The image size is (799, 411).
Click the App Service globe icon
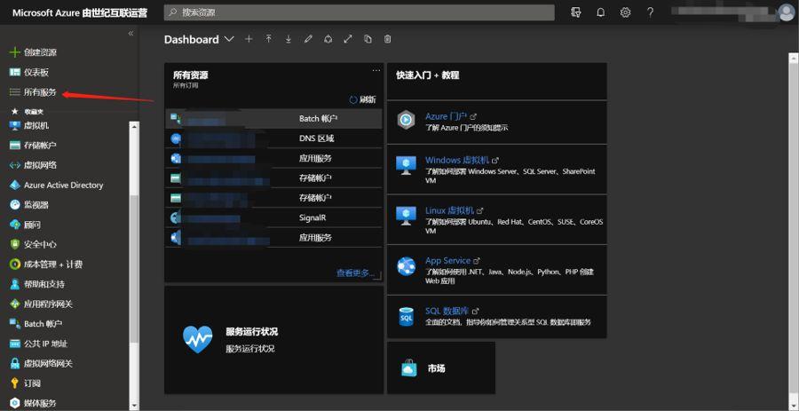406,266
